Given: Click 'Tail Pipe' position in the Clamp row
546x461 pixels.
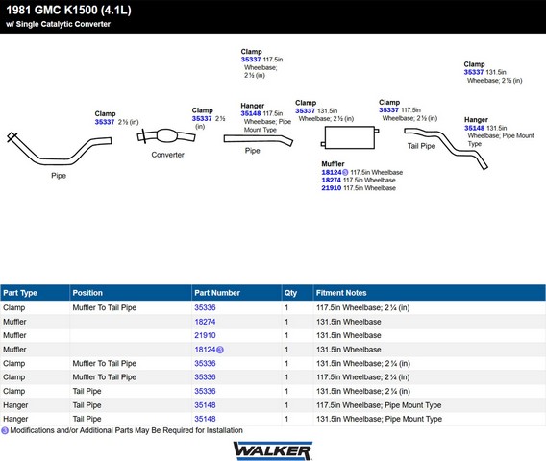Looking at the screenshot, I should [87, 392].
